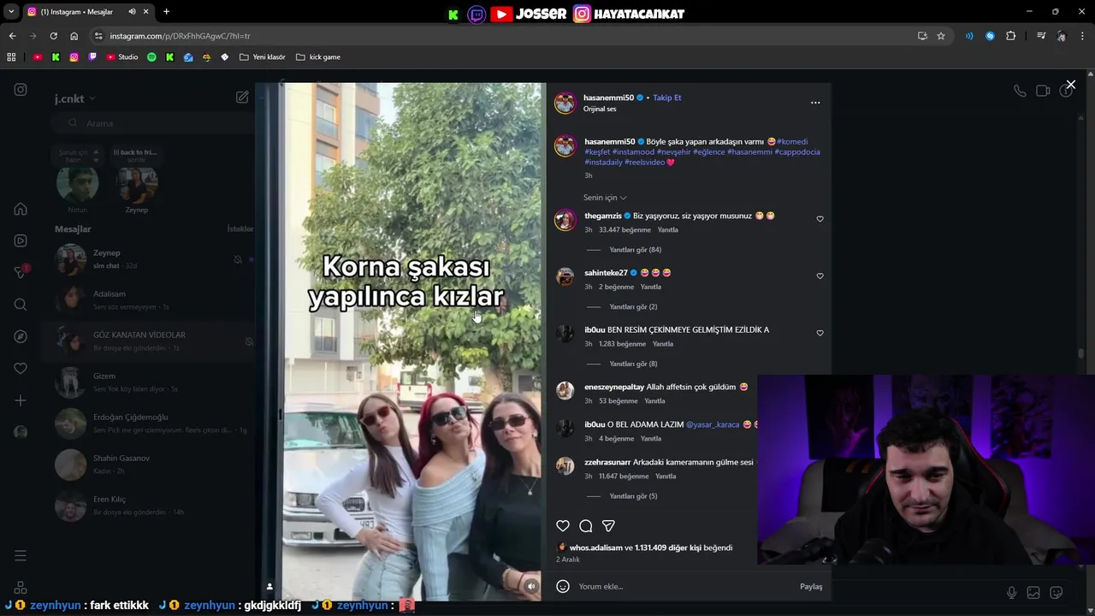
Task: Open the 'Senin için' comment sort dropdown
Action: coord(605,198)
